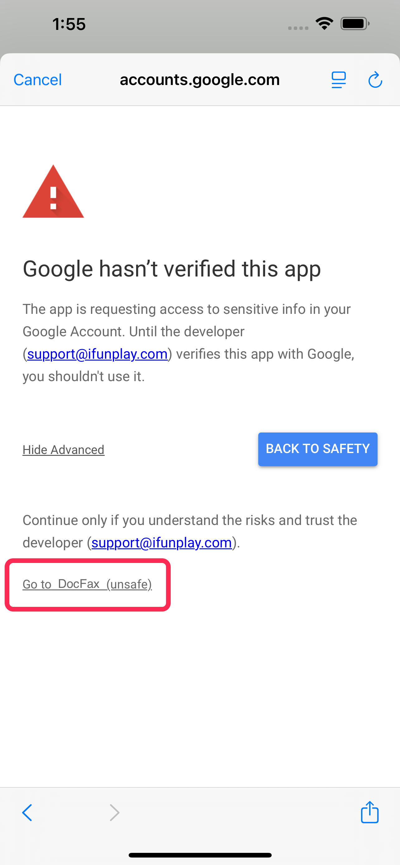Collapse section via Hide Advanced
This screenshot has height=865, width=400.
point(64,450)
